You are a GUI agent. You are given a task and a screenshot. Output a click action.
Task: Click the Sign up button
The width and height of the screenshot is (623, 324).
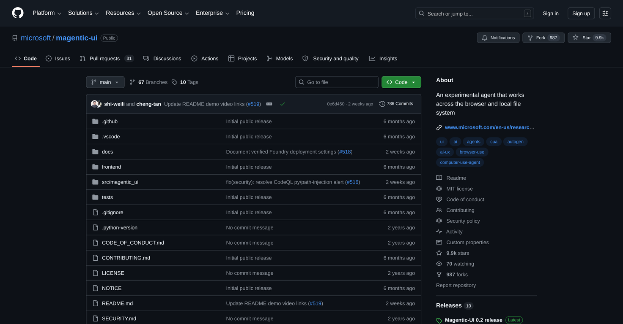pyautogui.click(x=581, y=13)
